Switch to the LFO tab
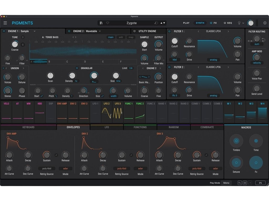 click(107, 127)
